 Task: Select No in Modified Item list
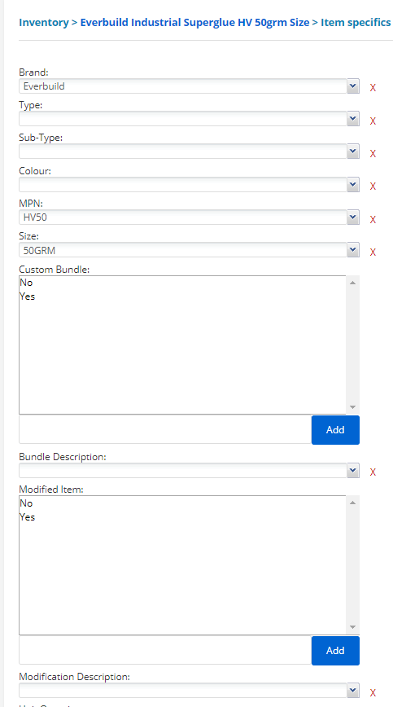pyautogui.click(x=26, y=503)
